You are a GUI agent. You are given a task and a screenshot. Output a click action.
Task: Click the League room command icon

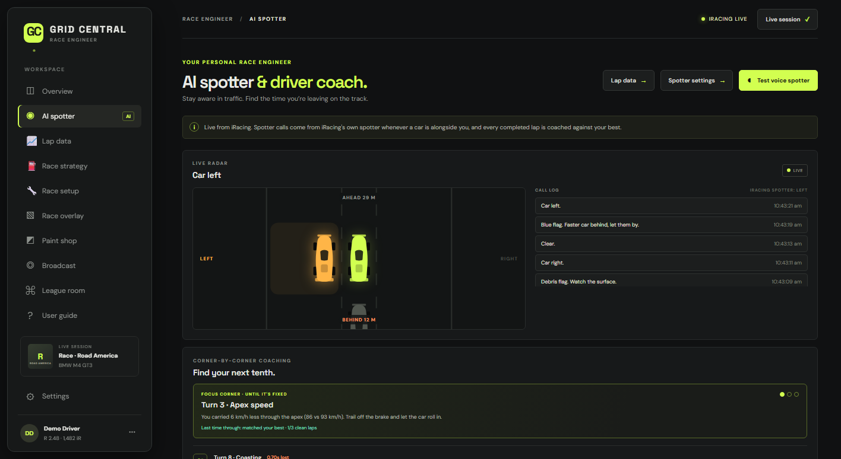(31, 291)
